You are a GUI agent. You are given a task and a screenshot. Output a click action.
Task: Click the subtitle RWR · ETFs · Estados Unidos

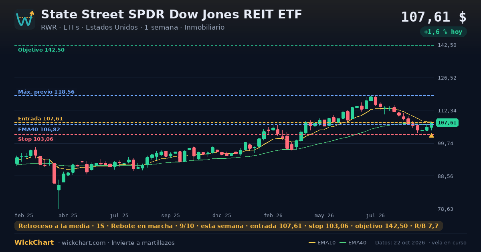point(89,28)
